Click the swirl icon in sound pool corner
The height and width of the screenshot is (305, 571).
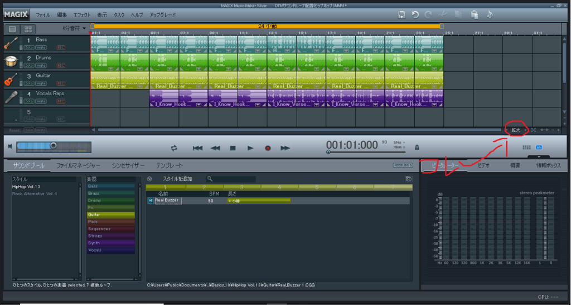(409, 179)
